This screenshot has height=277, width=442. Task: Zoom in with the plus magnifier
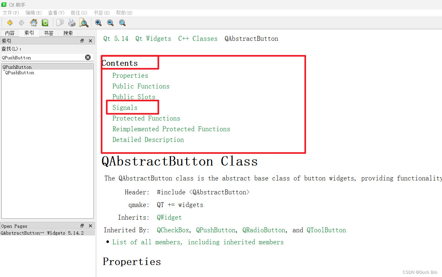point(98,23)
